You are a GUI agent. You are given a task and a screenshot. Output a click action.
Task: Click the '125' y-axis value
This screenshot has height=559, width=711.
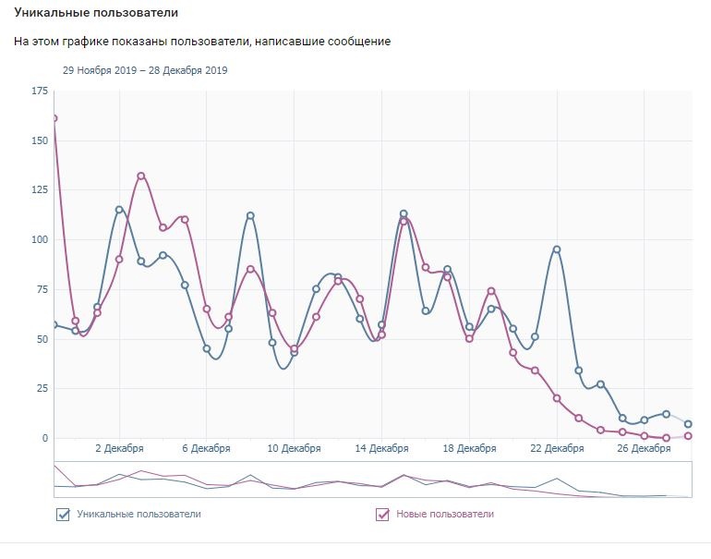tap(40, 189)
